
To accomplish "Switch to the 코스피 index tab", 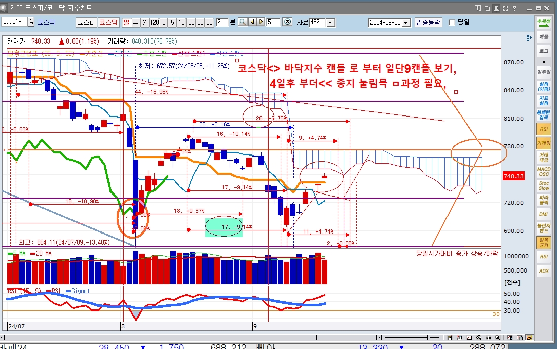I will point(86,22).
